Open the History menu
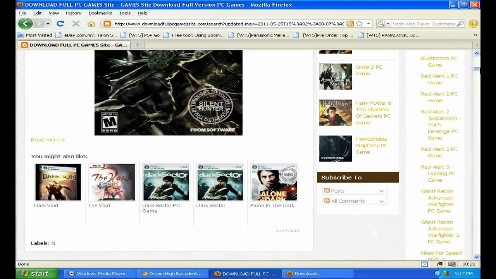 74,13
